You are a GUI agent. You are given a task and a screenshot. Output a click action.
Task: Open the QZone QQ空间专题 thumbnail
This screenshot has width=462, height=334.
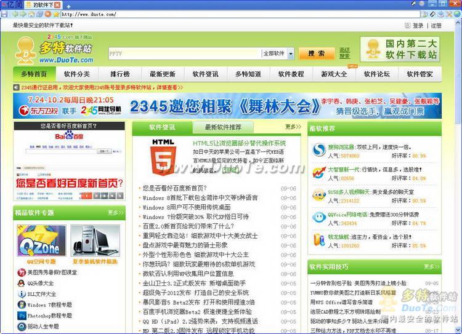pyautogui.click(x=41, y=241)
